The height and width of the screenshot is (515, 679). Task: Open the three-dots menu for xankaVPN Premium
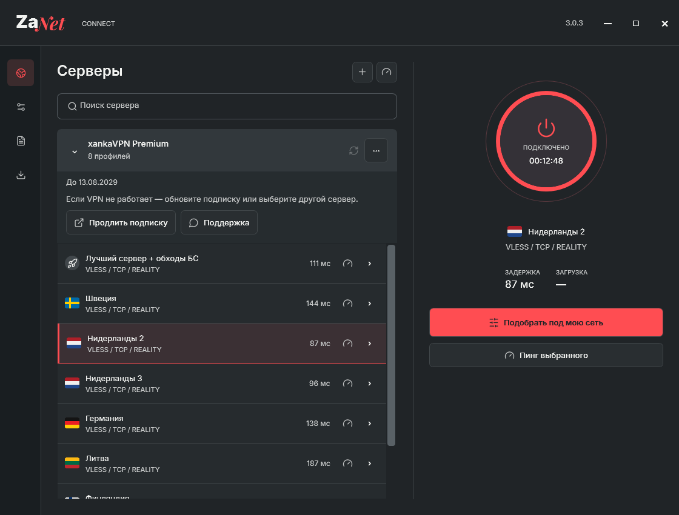pos(376,150)
